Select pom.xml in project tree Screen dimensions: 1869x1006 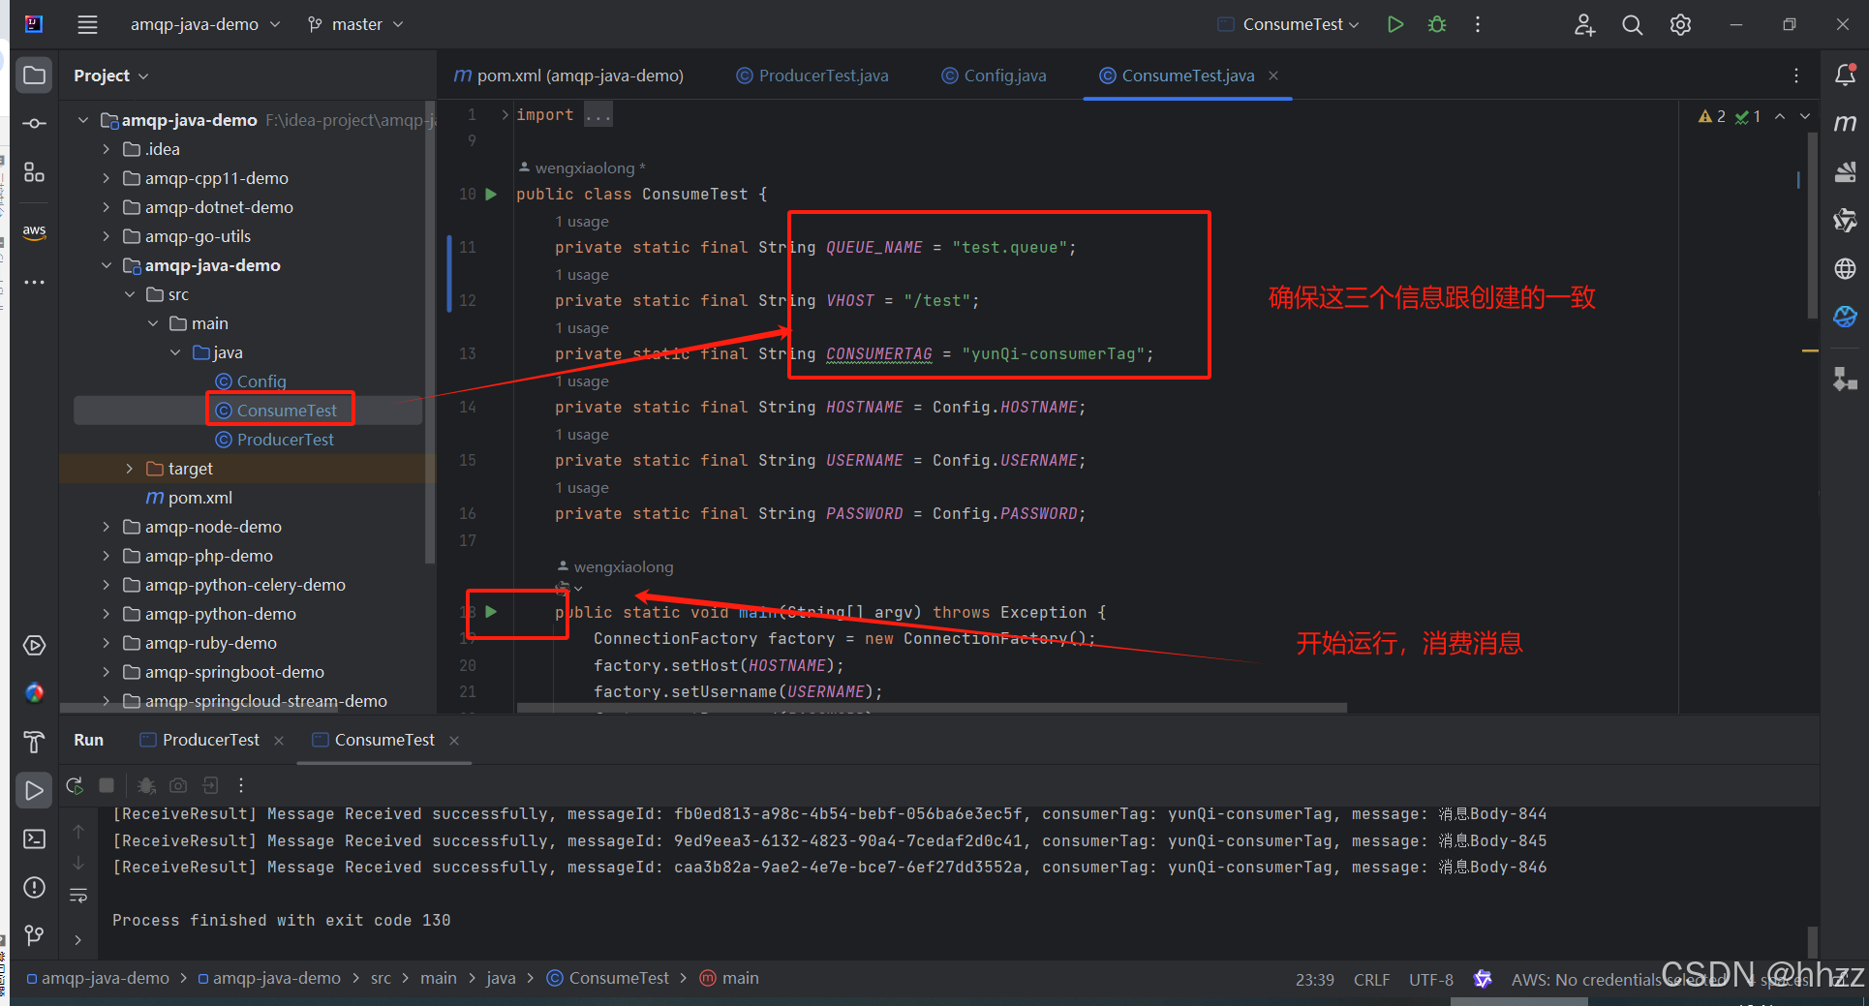[190, 498]
